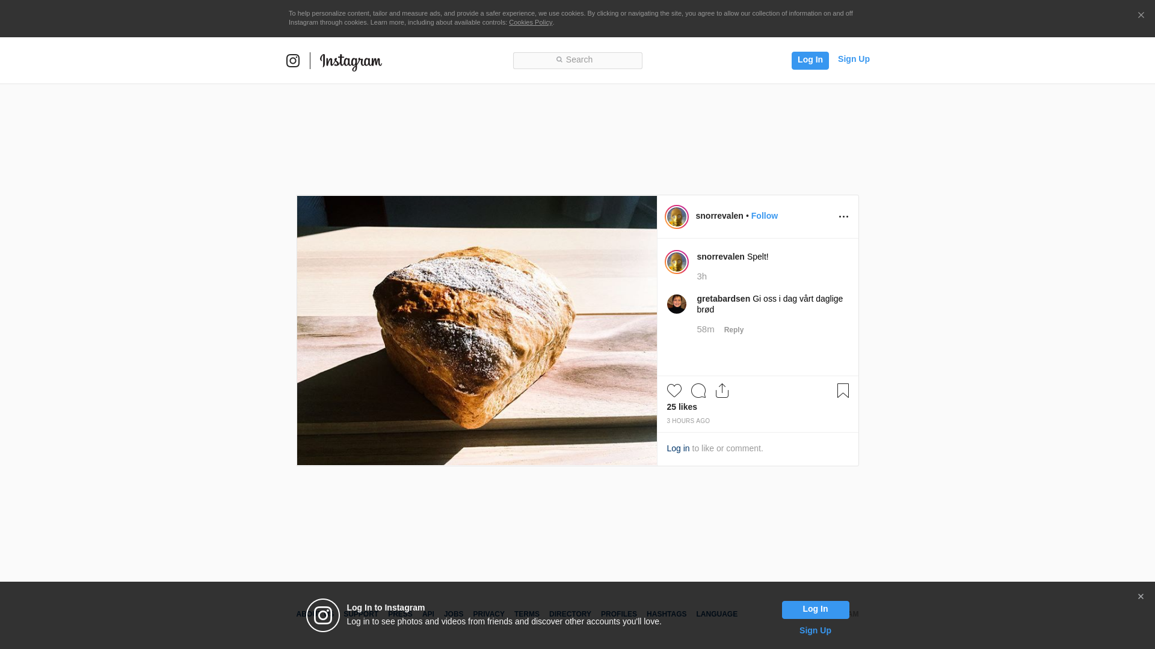This screenshot has height=649, width=1155.
Task: Click the bottom banner Sign Up link
Action: tap(815, 630)
